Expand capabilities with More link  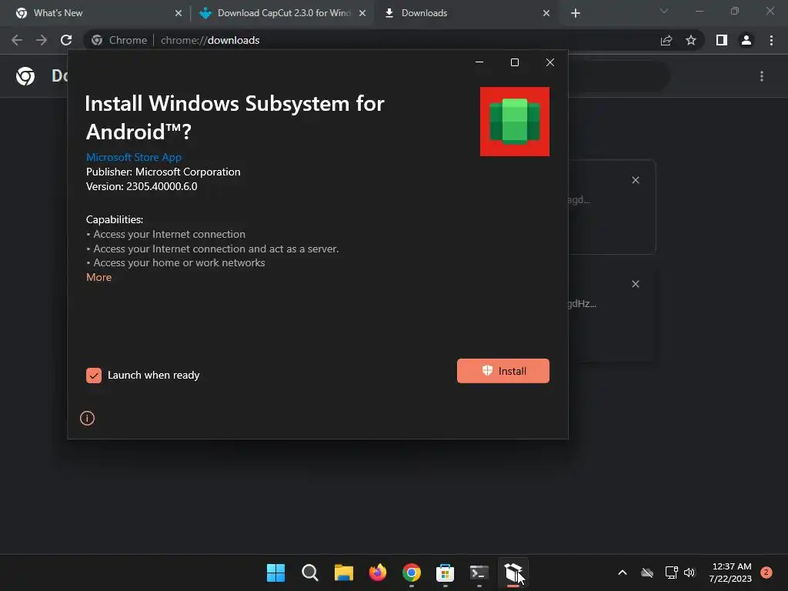99,277
